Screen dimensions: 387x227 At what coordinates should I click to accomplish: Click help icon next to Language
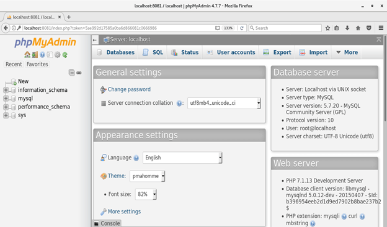point(136,158)
